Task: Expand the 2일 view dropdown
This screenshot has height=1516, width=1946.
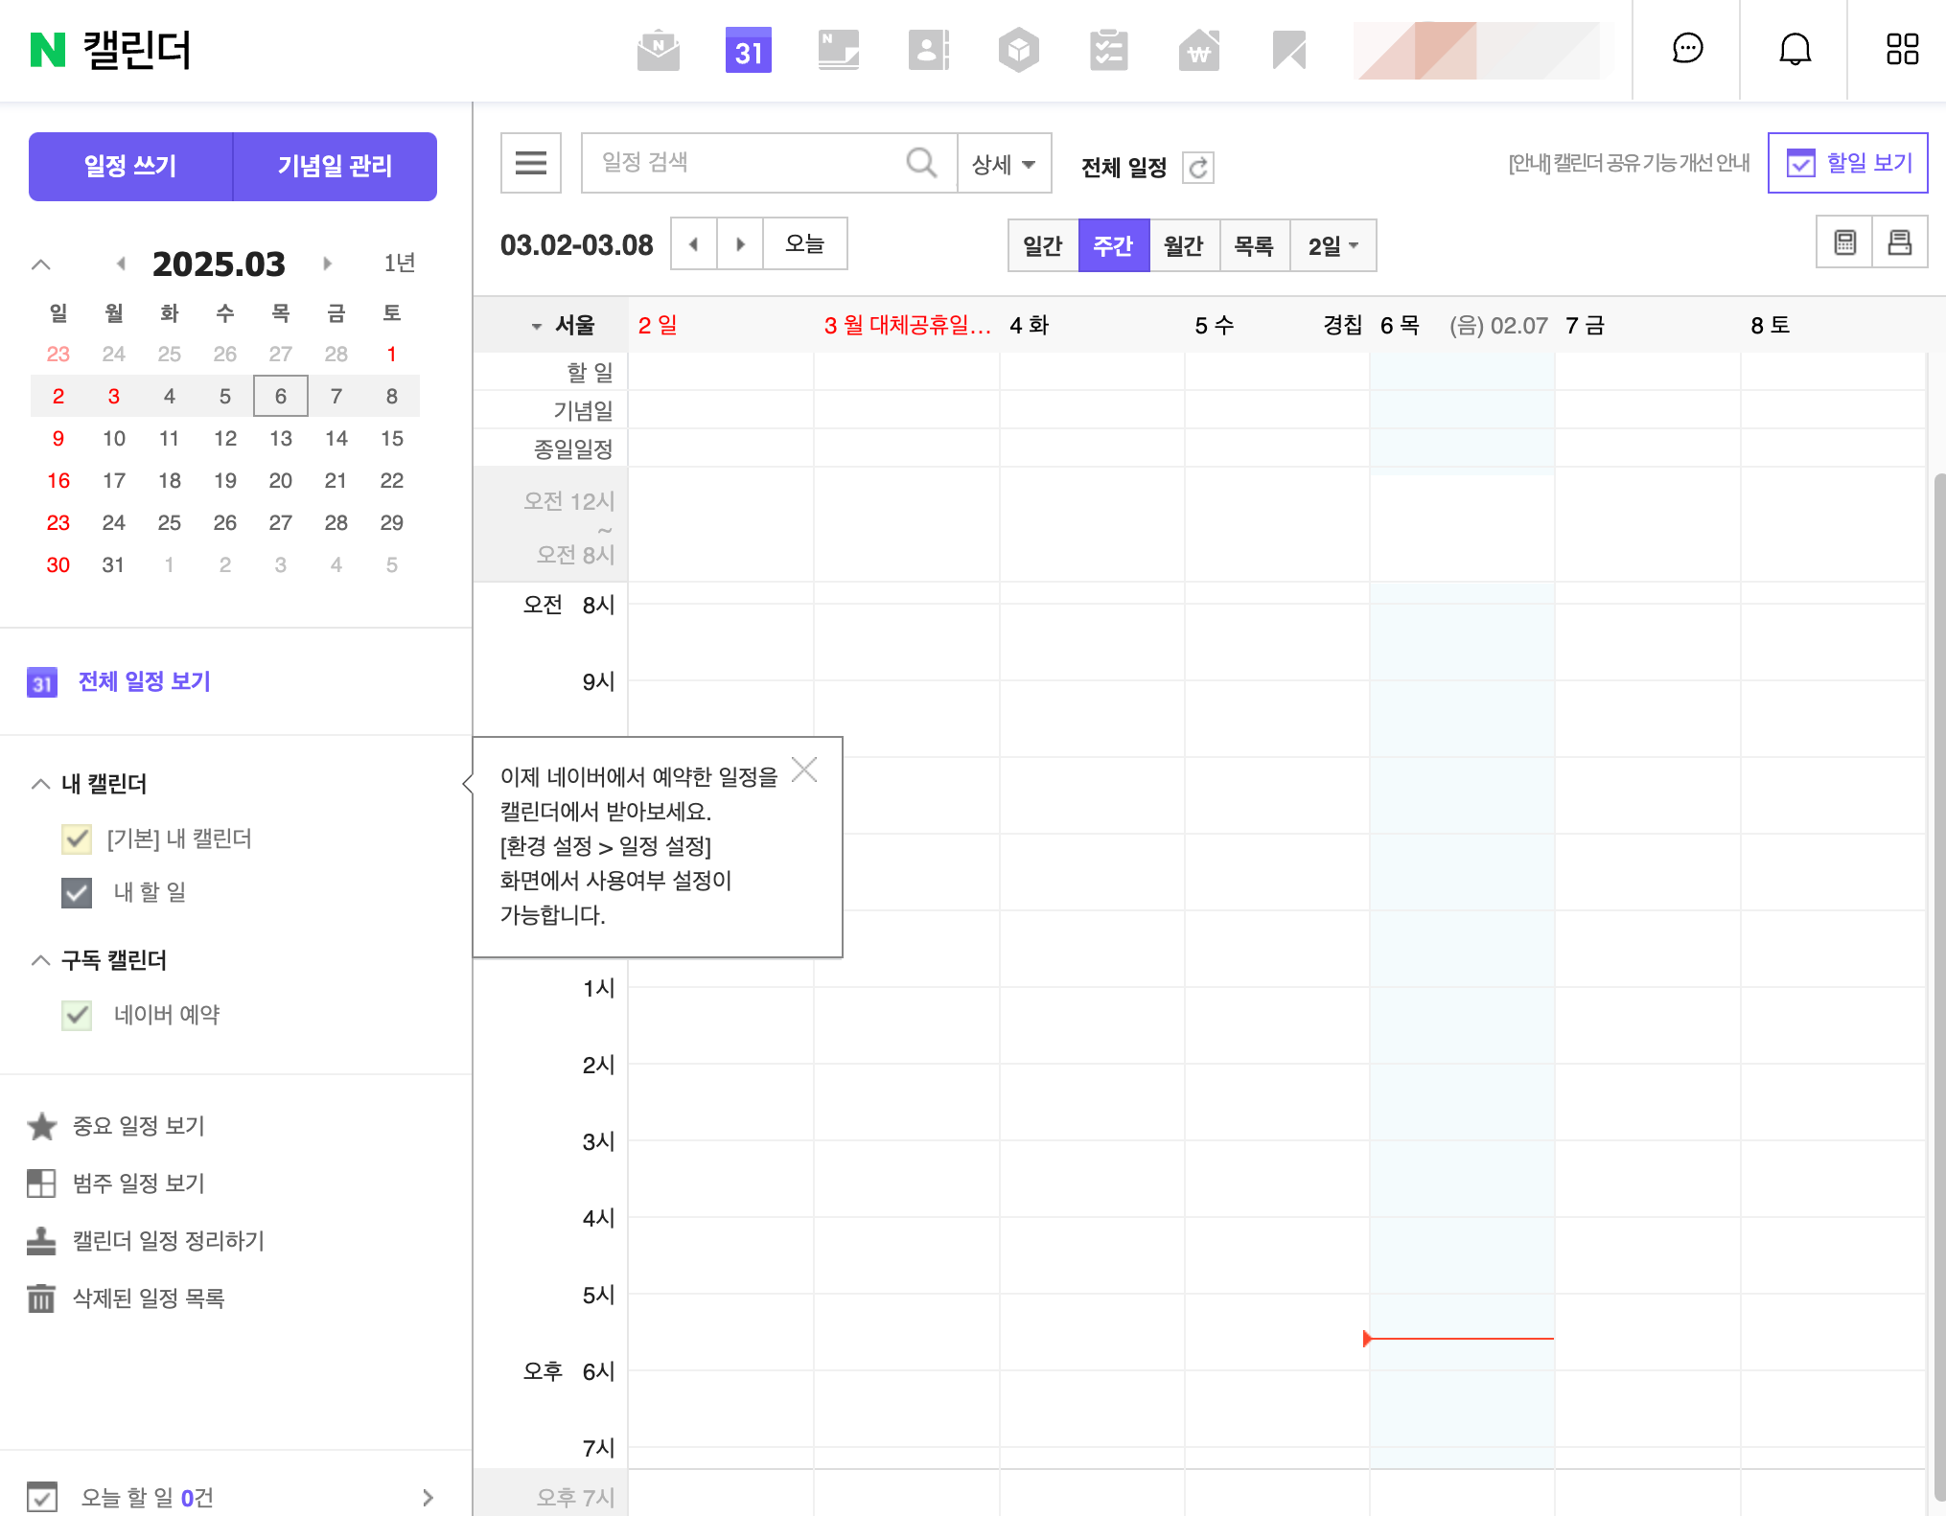Action: coord(1333,245)
